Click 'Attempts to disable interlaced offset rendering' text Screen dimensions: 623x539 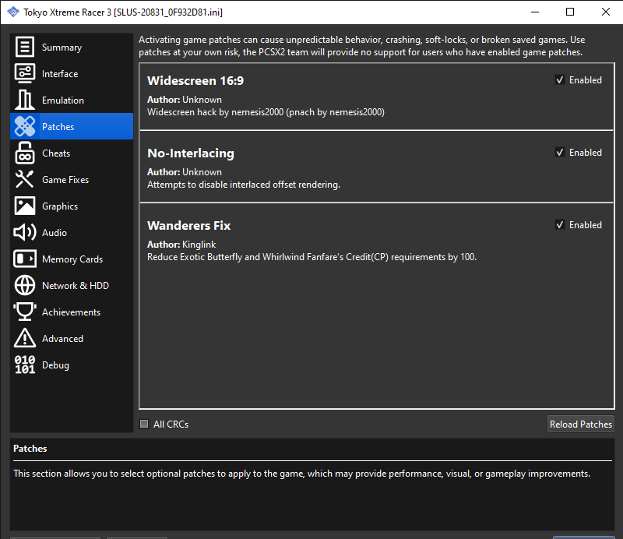click(244, 185)
